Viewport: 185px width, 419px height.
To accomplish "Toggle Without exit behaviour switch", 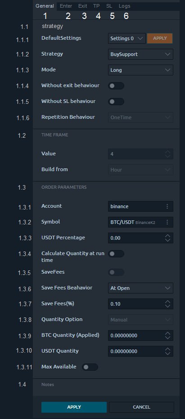I will tap(116, 86).
